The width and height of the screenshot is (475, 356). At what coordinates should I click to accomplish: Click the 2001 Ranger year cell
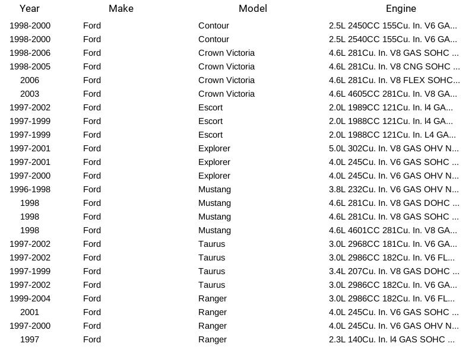pos(30,312)
